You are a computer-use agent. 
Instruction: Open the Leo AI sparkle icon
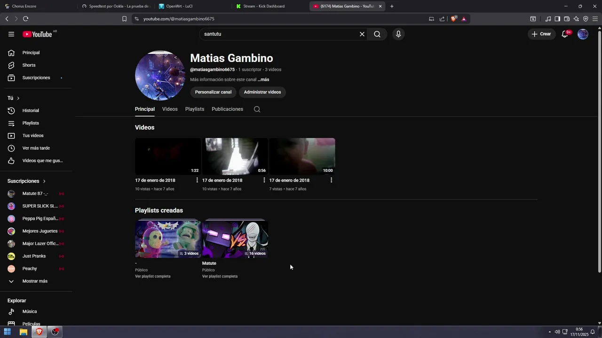click(576, 19)
